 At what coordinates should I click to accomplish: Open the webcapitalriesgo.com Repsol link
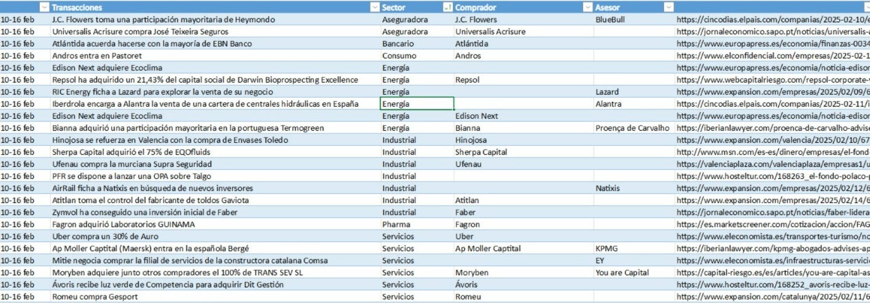point(773,80)
